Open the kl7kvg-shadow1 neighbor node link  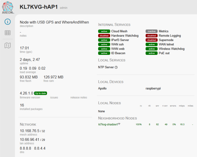coord(108,124)
